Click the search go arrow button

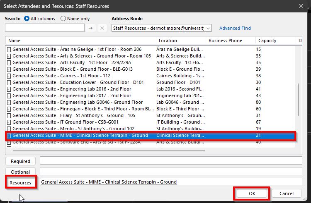point(91,28)
